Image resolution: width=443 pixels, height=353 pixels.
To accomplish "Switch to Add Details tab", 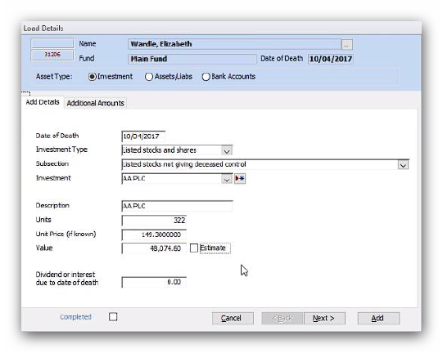I will [x=43, y=102].
